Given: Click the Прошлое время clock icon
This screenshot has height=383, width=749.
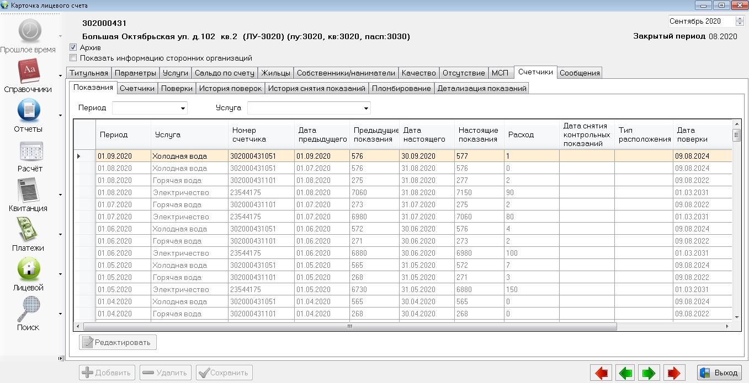Looking at the screenshot, I should 29,31.
